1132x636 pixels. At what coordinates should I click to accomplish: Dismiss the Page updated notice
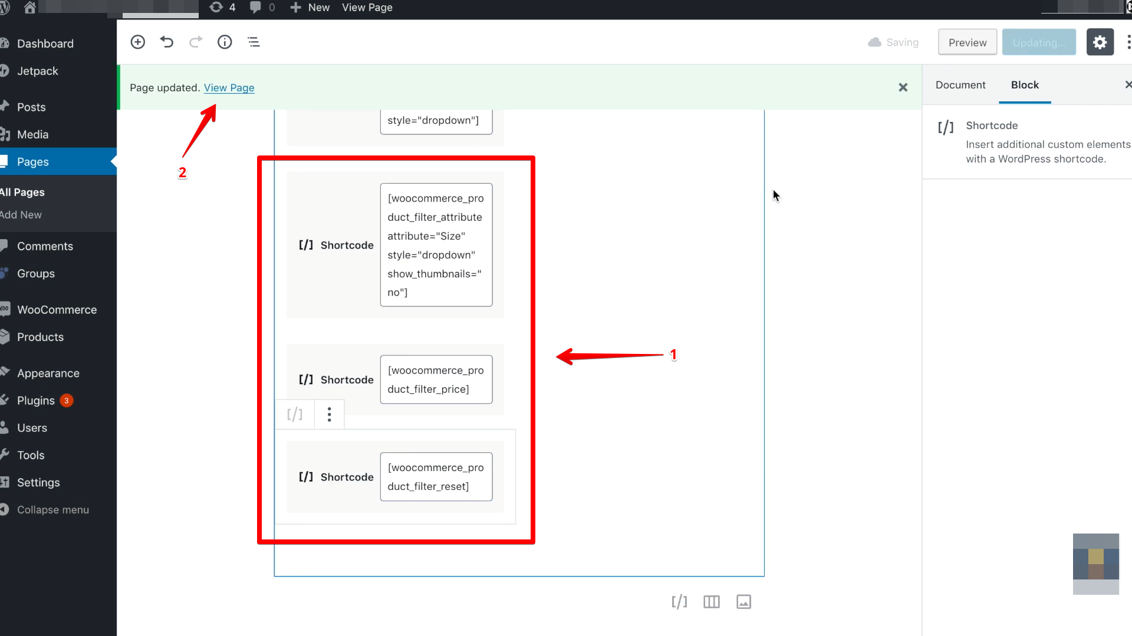click(x=903, y=87)
